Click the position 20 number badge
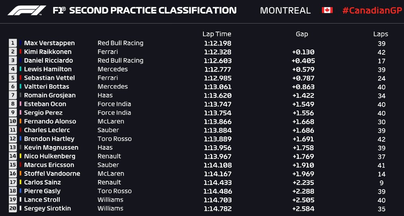 [13, 208]
